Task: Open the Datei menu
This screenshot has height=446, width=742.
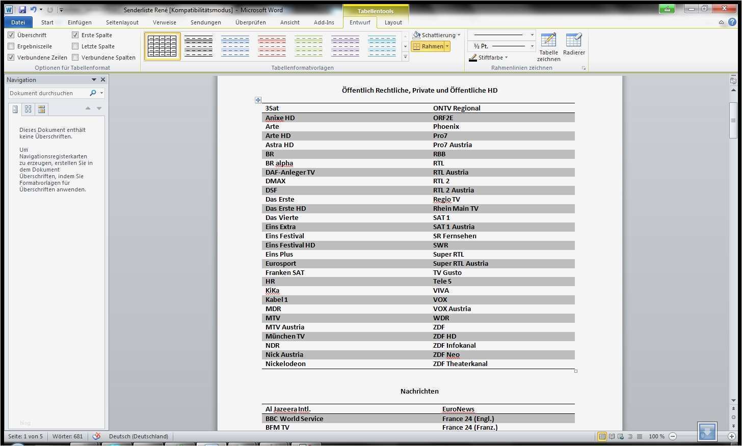Action: tap(18, 22)
